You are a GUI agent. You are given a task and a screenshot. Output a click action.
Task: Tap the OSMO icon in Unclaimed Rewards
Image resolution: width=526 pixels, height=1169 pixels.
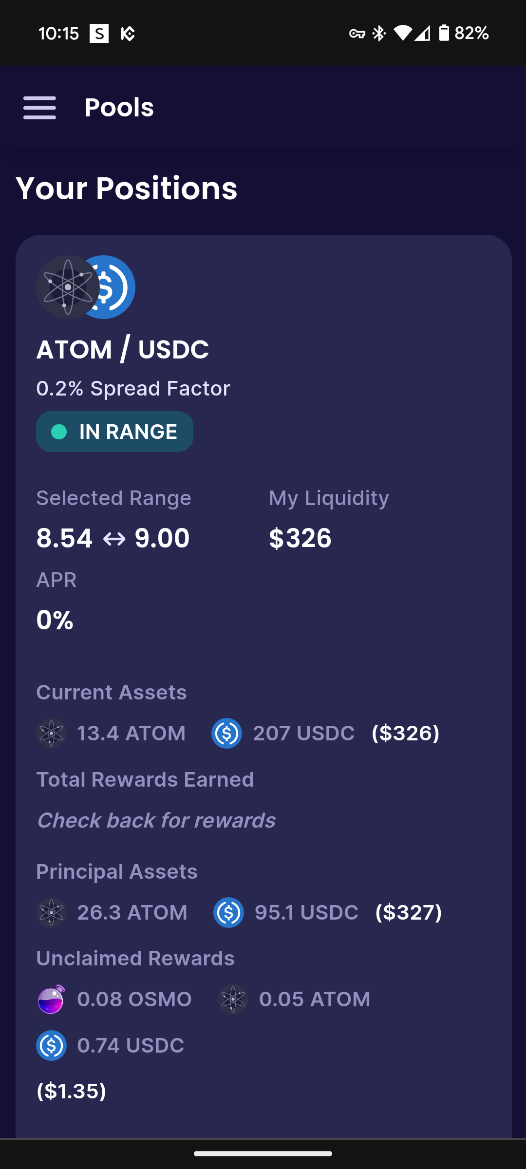pos(51,999)
